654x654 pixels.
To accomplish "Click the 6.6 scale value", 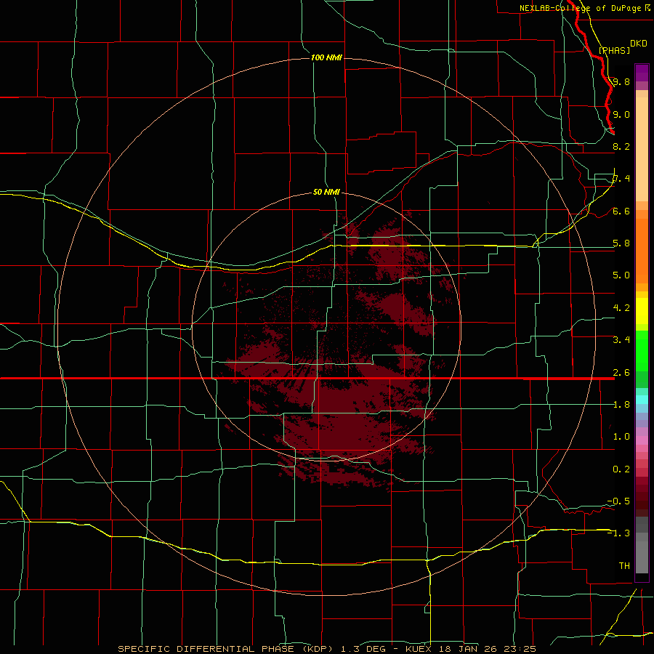I will (x=621, y=211).
